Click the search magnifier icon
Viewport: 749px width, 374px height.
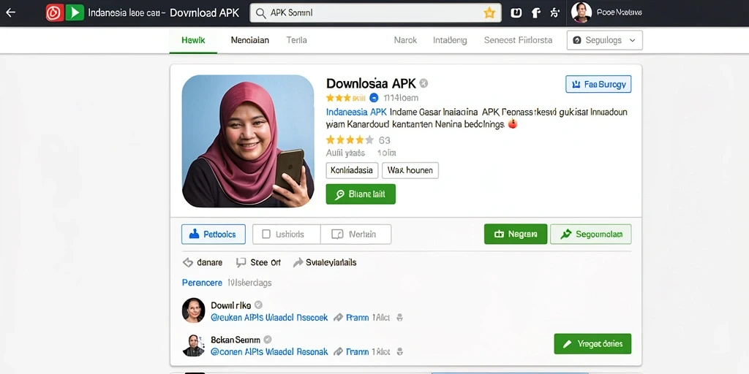click(261, 13)
